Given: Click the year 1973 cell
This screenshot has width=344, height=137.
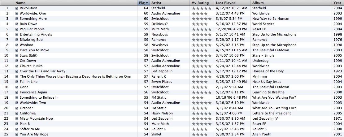Looking at the screenshot, I should [x=338, y=71].
